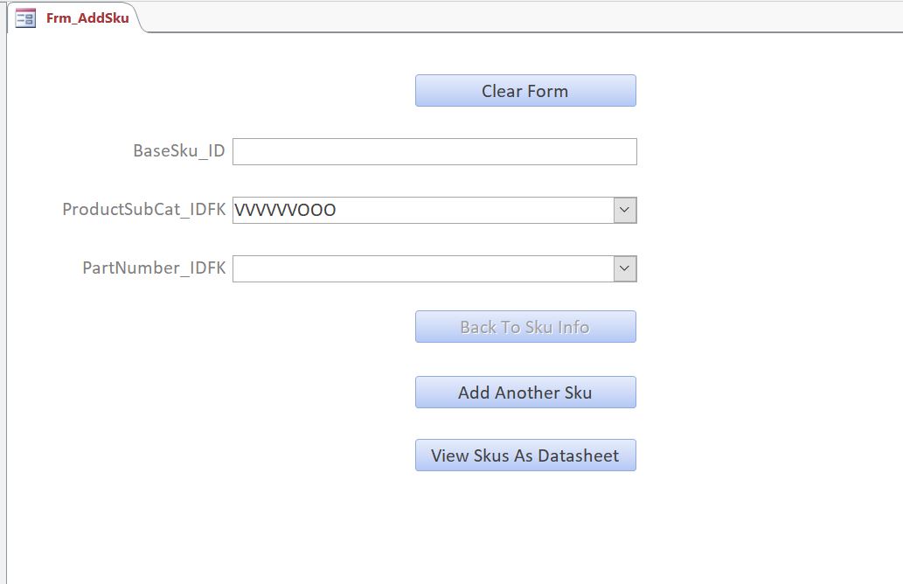Screen dimensions: 903x584
Task: Click the Back To Sku Info button
Action: tap(525, 327)
